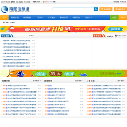Open the orange 黄页 nav tab
127x127 pixels.
point(123,18)
